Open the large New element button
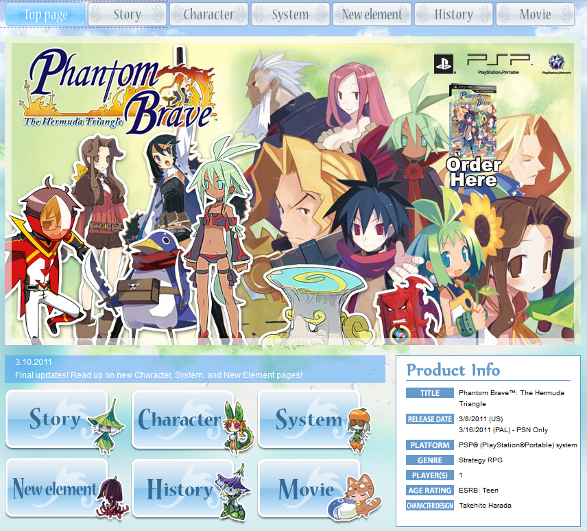 [x=57, y=488]
